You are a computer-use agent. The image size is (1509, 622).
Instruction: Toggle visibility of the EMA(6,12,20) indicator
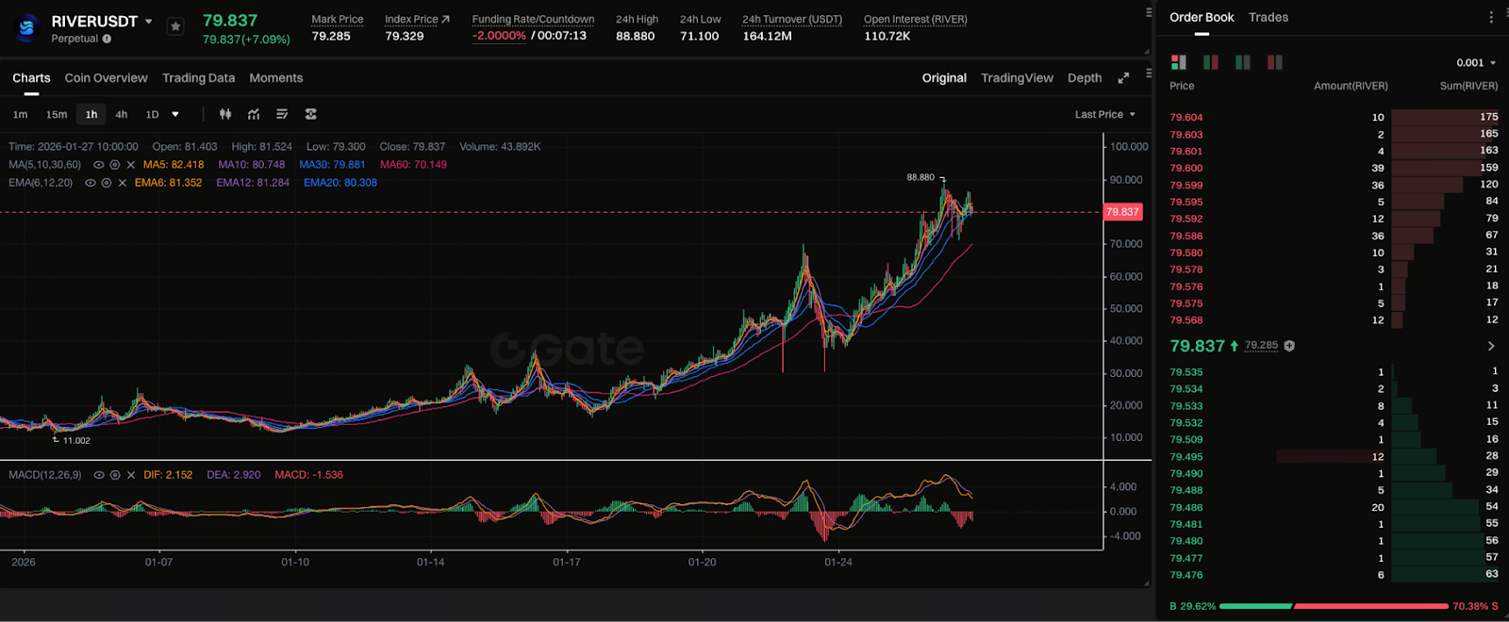coord(91,183)
